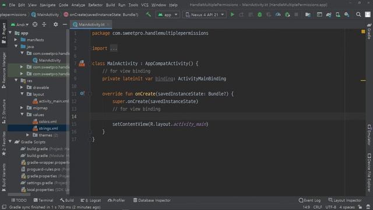Open the Gradle side panel tab
373x210 pixels.
(369, 32)
